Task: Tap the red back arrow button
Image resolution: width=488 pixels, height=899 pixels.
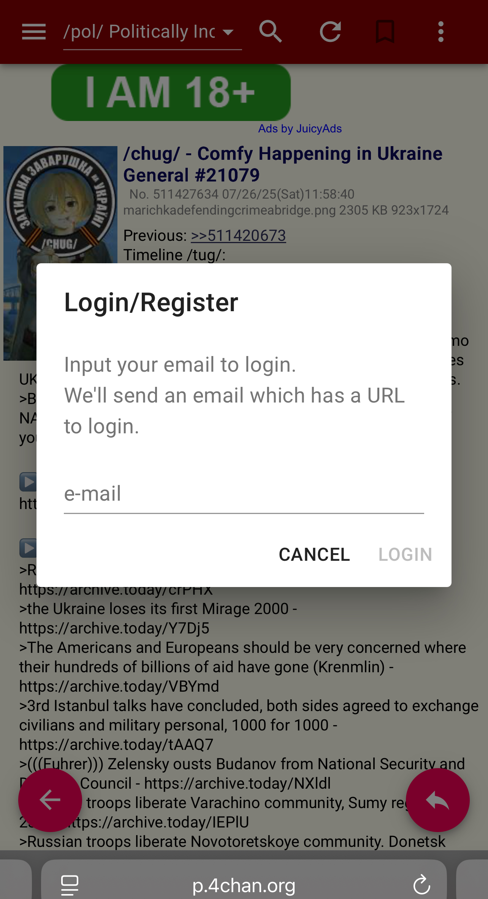Action: click(x=50, y=800)
